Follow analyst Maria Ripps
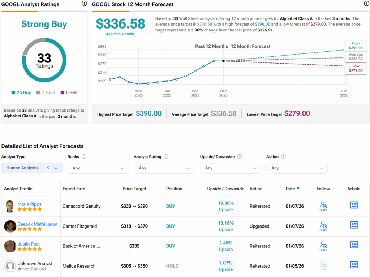 coord(323,206)
